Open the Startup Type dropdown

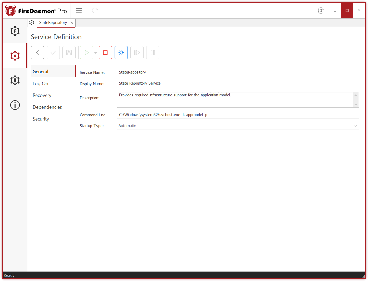tap(356, 126)
